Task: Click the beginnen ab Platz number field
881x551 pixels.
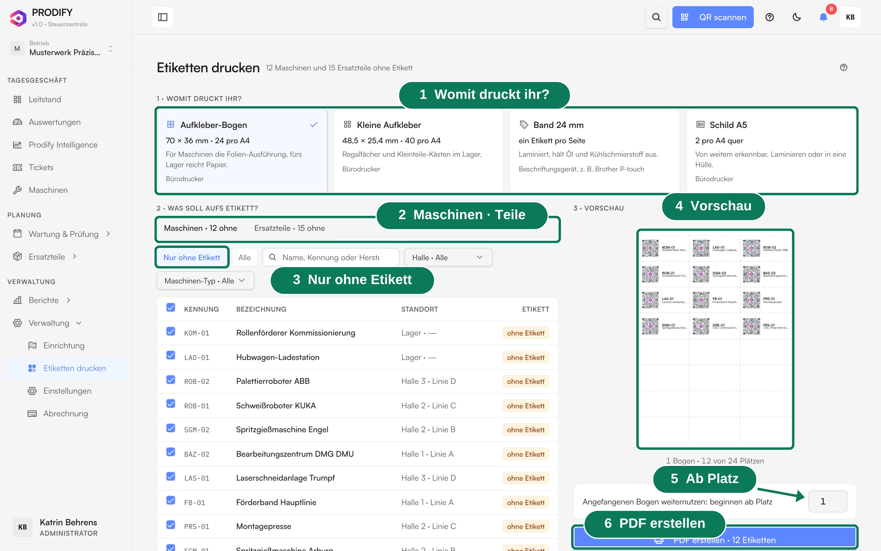Action: click(x=827, y=501)
